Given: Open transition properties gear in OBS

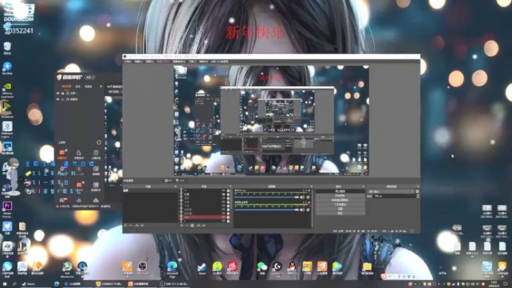Looking at the screenshot, I should [x=417, y=191].
